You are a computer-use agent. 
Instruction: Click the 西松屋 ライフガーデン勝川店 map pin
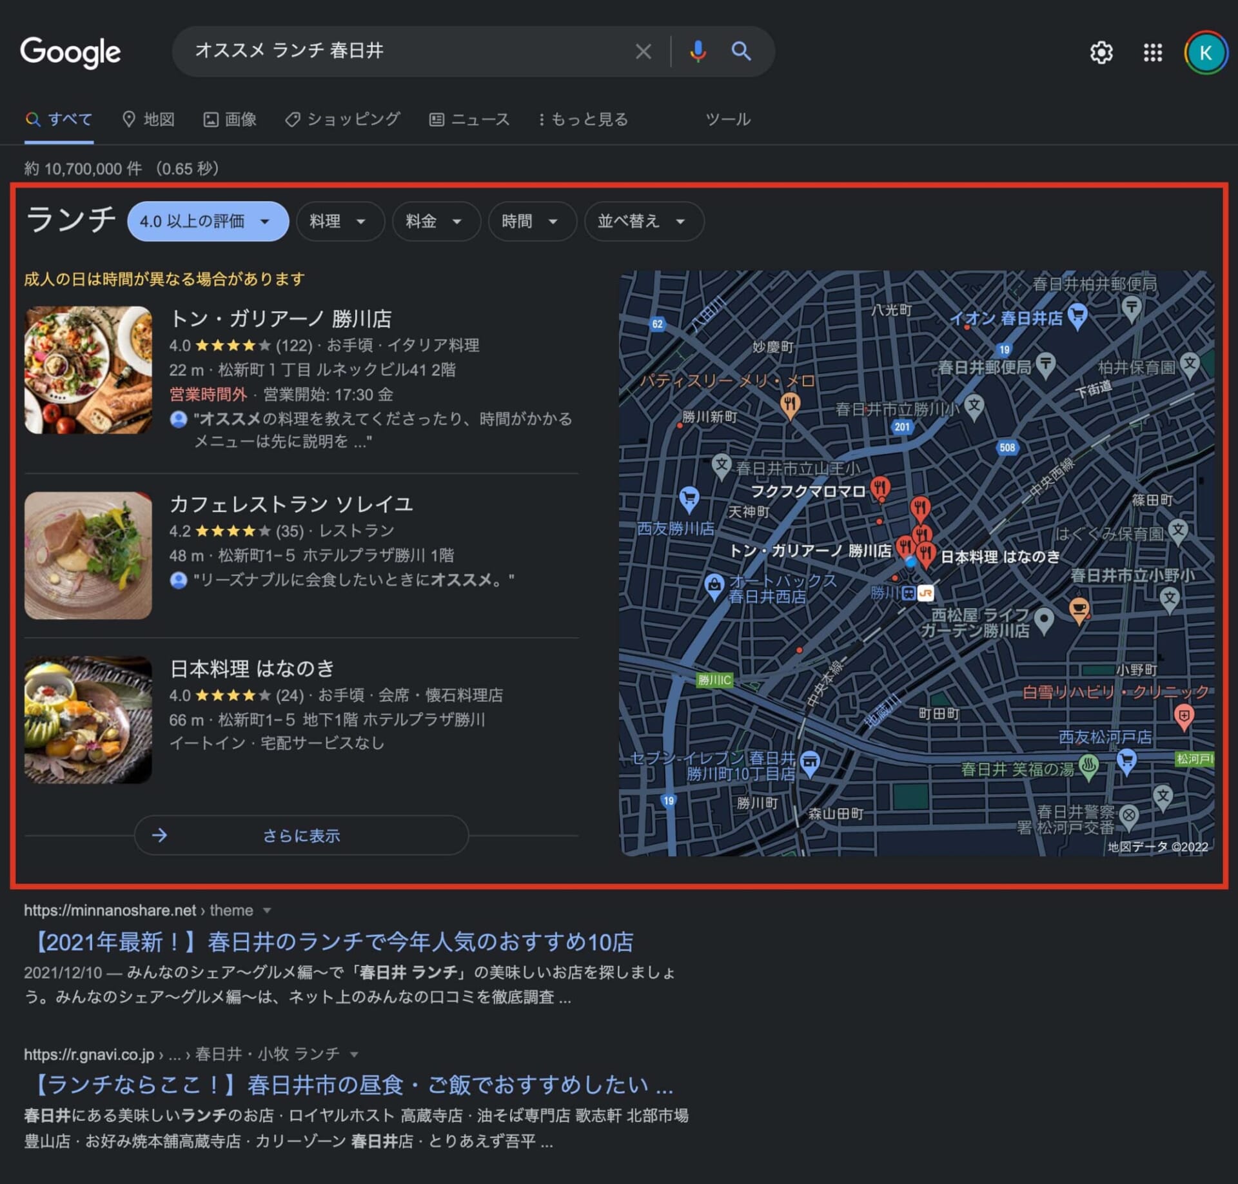1044,621
